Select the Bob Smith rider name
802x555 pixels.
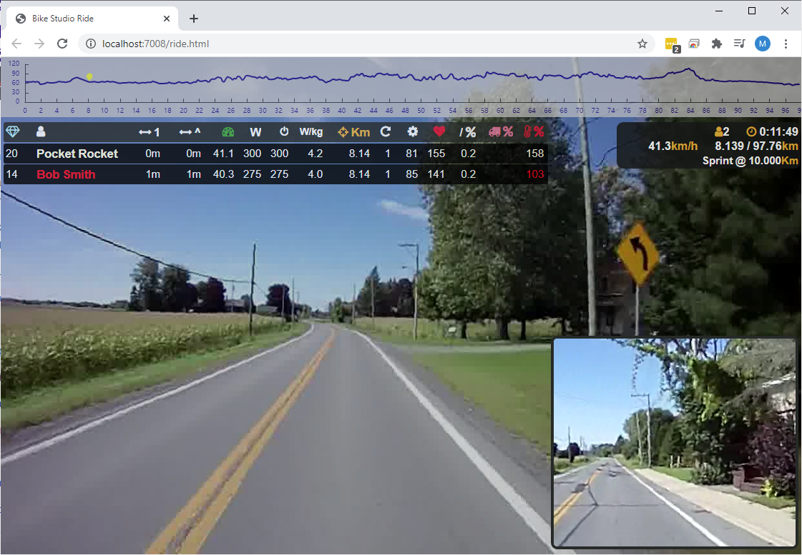click(x=66, y=174)
